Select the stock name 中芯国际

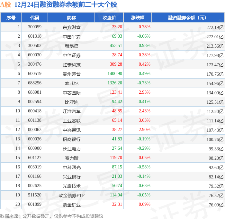point(71,93)
